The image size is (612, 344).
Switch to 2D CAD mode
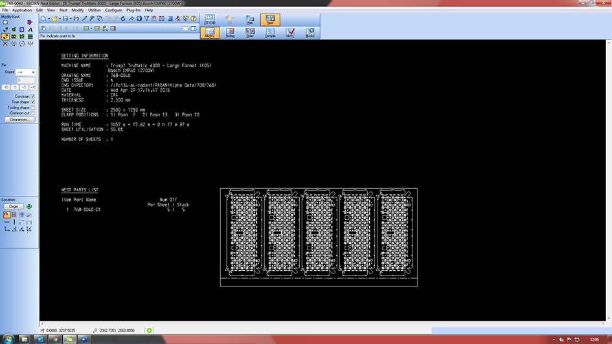210,19
